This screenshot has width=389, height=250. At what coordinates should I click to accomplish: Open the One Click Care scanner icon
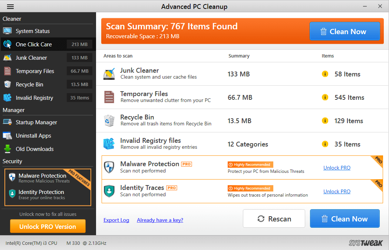(x=7, y=44)
